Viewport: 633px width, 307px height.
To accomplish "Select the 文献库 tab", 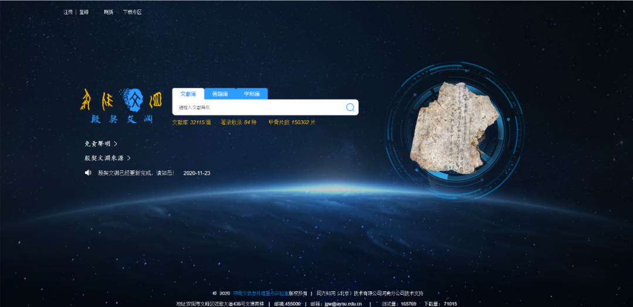I will (x=188, y=94).
